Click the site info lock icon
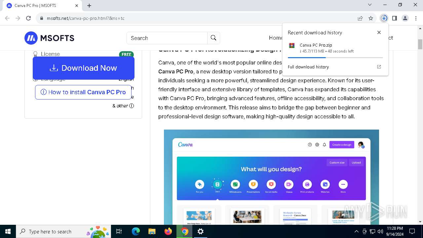423x238 pixels. 41,18
